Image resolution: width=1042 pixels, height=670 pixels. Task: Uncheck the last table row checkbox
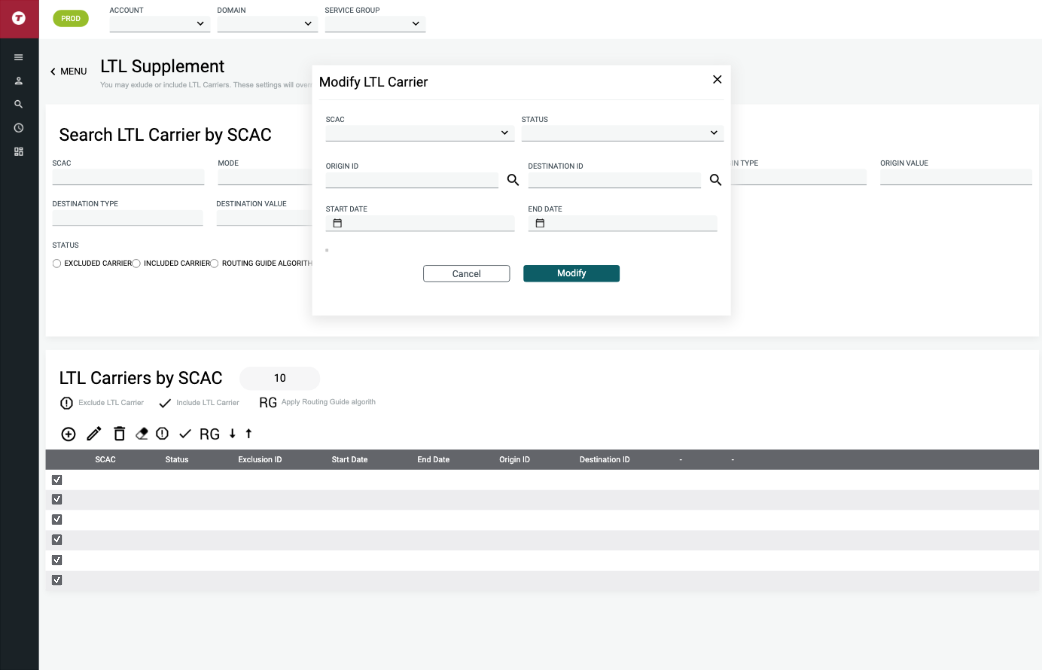57,580
